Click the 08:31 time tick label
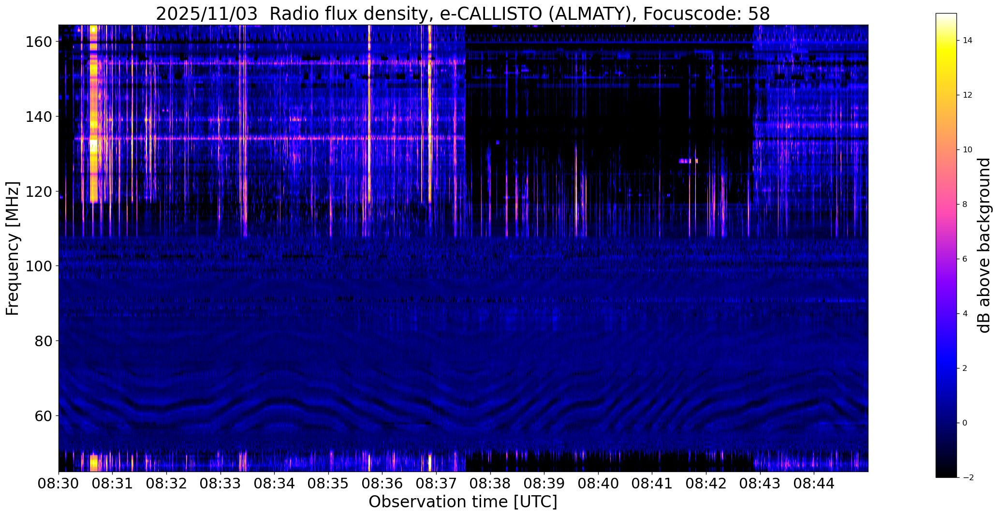 point(113,483)
